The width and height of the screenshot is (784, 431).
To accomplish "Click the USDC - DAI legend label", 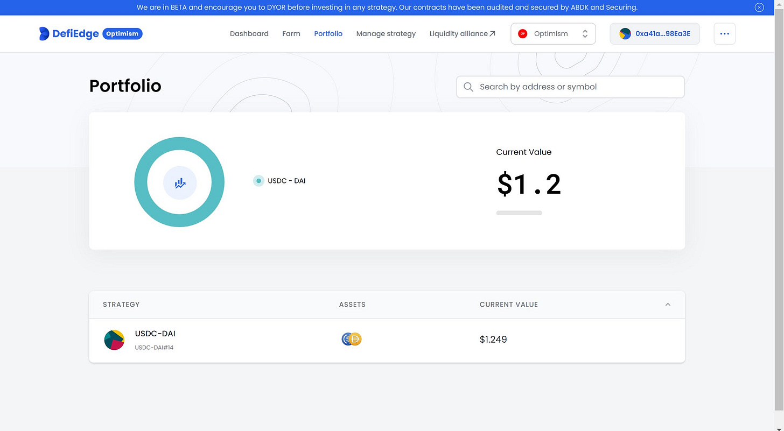I will click(286, 181).
